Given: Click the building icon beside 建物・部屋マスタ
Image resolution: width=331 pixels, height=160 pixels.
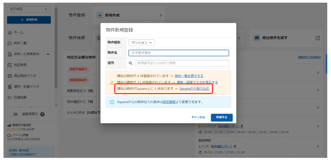Looking at the screenshot, I should pos(9,87).
